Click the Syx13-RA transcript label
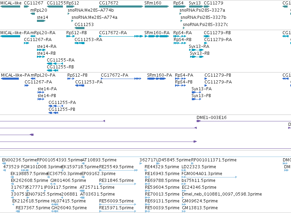The width and height of the screenshot is (291, 213). coord(199,46)
